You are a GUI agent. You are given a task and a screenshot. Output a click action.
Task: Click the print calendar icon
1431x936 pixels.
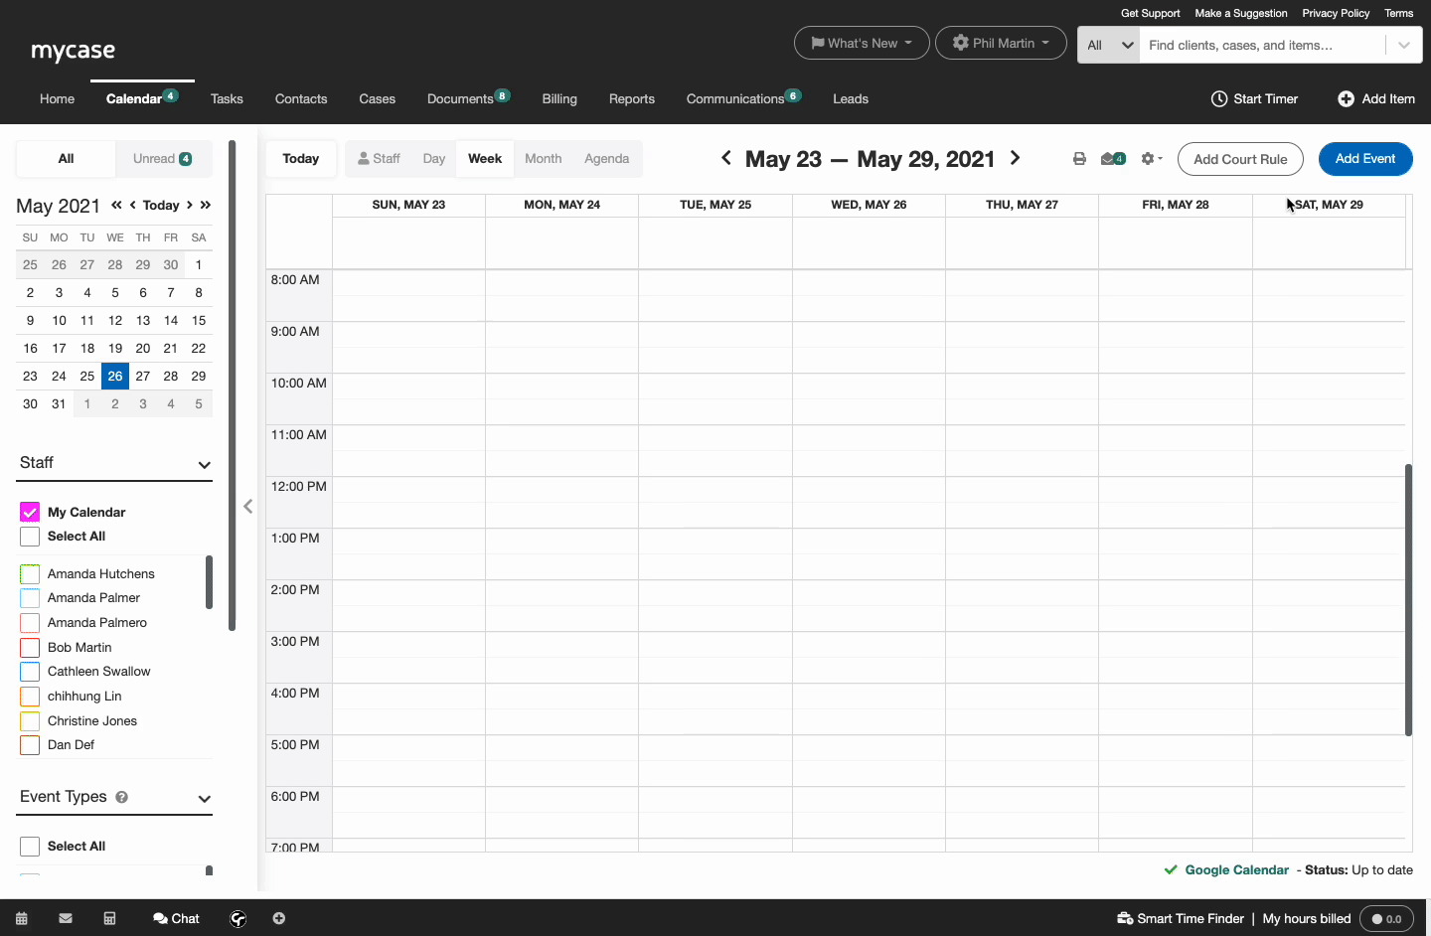[1079, 159]
